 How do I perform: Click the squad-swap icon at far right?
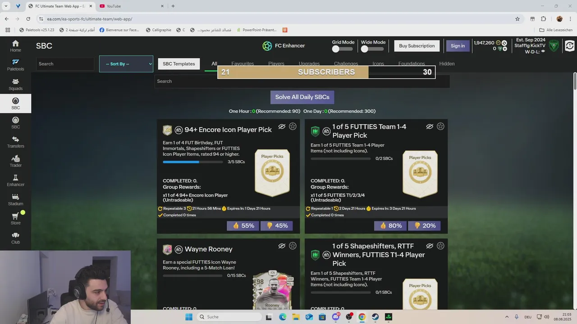[570, 46]
